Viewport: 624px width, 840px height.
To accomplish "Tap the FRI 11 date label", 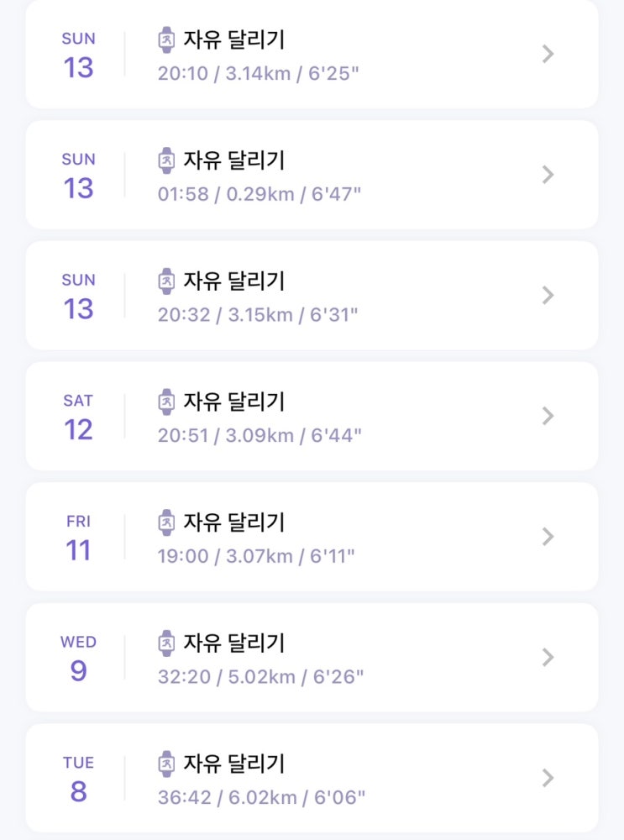I will (x=78, y=538).
